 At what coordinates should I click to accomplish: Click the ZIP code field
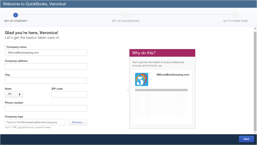pyautogui.click(x=69, y=94)
